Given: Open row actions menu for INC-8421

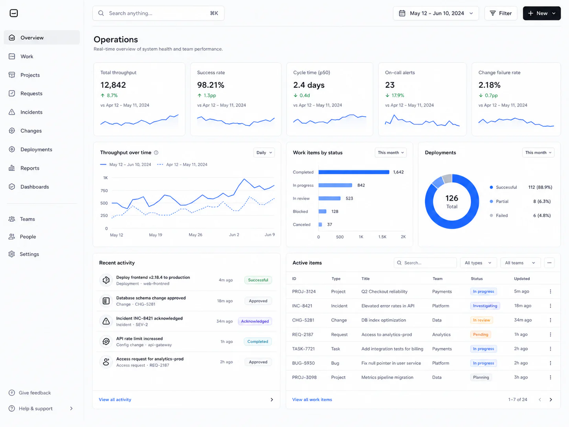Looking at the screenshot, I should coord(551,306).
